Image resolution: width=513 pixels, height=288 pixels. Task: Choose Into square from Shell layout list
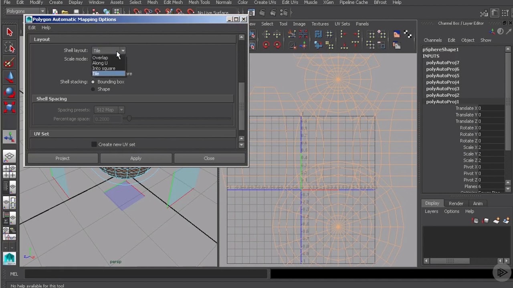click(x=104, y=68)
